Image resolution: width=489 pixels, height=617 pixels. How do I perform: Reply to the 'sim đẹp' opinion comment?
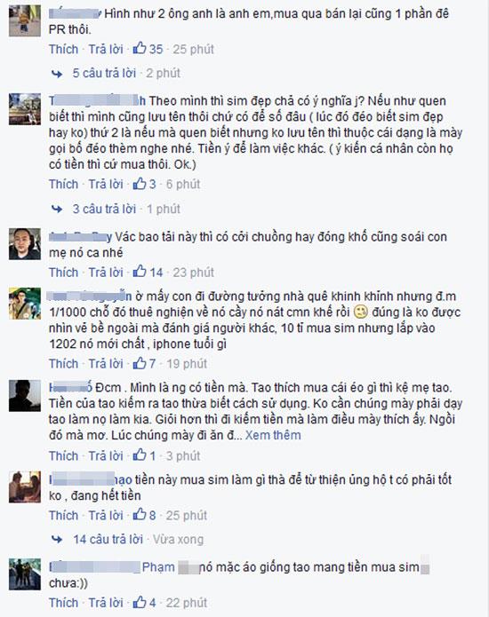[106, 184]
